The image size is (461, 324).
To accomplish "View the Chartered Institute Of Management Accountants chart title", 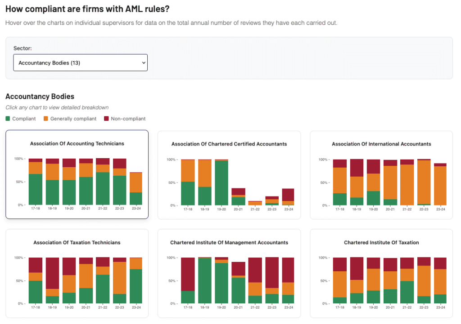I will point(229,242).
